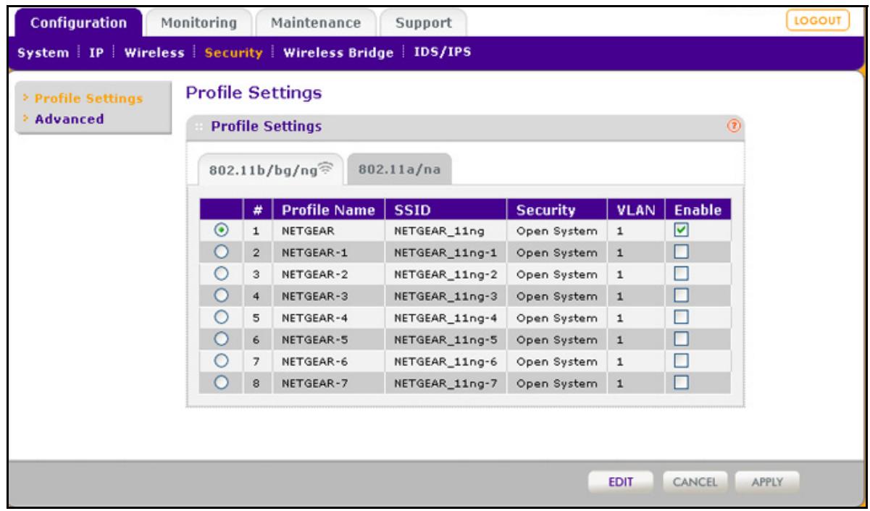This screenshot has height=511, width=870.
Task: Switch to the Maintenance tab
Action: point(314,22)
